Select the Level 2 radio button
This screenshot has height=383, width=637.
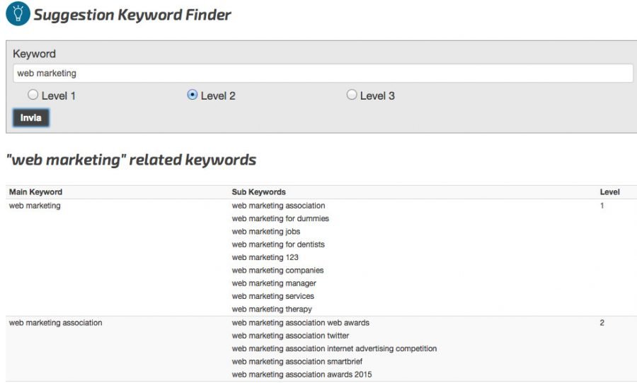point(192,95)
